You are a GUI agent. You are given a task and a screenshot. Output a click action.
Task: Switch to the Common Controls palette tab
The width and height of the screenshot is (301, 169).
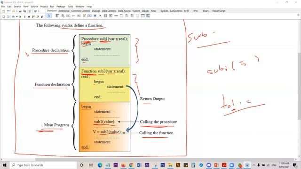[80, 11]
